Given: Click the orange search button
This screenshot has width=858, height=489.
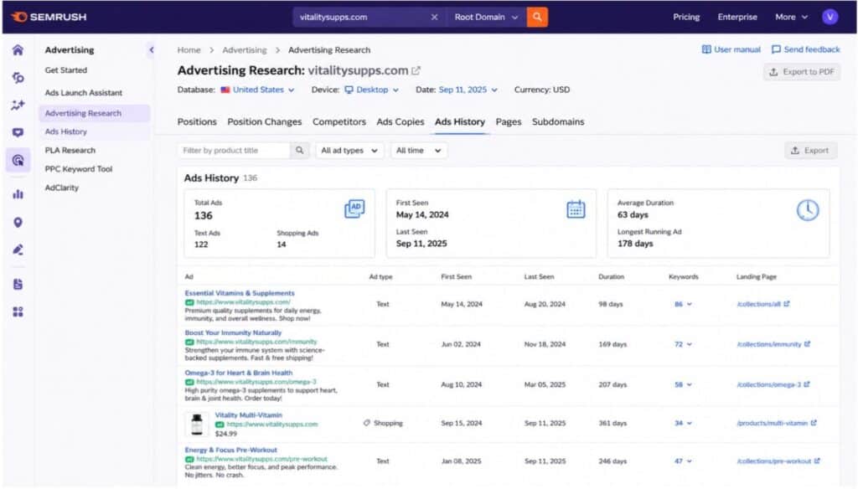Looking at the screenshot, I should pos(537,17).
